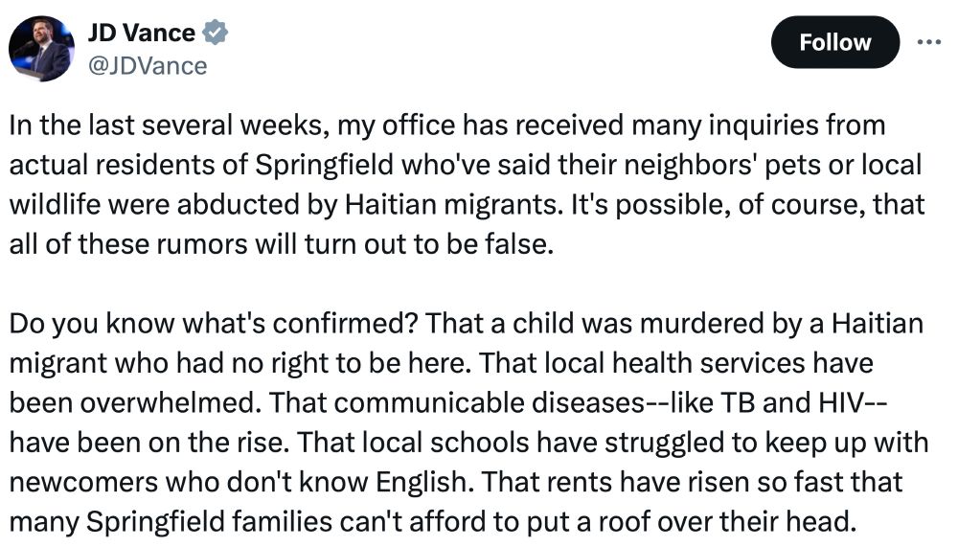Open the bold display name profile link

(141, 34)
